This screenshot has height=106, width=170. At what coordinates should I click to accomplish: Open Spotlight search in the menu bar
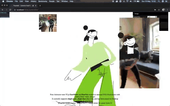click(x=159, y=1)
